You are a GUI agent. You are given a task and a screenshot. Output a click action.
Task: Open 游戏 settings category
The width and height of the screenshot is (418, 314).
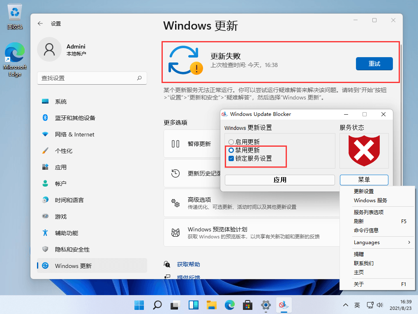coord(92,217)
